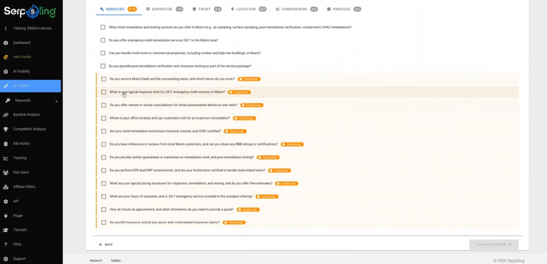Open the Privacy footer link
The height and width of the screenshot is (264, 547).
coord(96,261)
